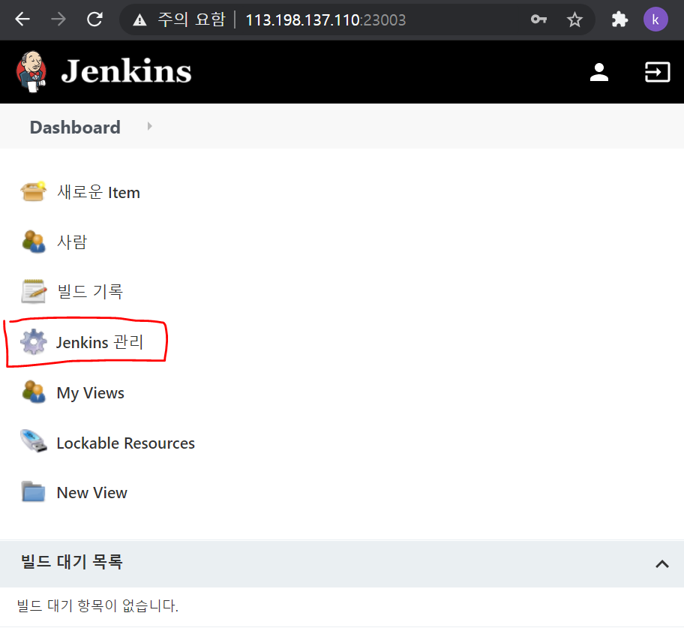Open the New View link
Viewport: 684px width, 643px height.
click(x=92, y=493)
